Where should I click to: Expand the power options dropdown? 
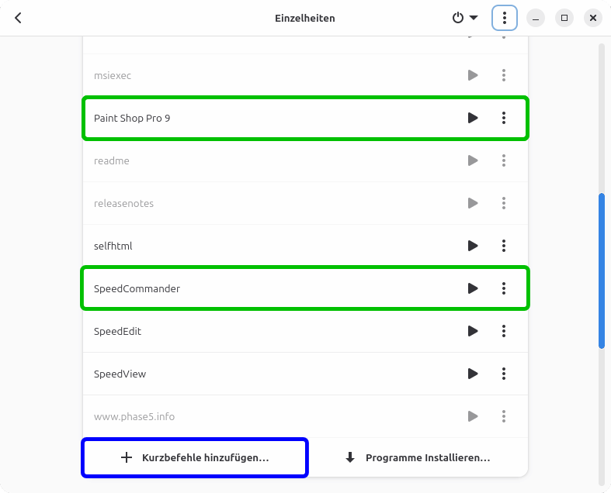[465, 18]
